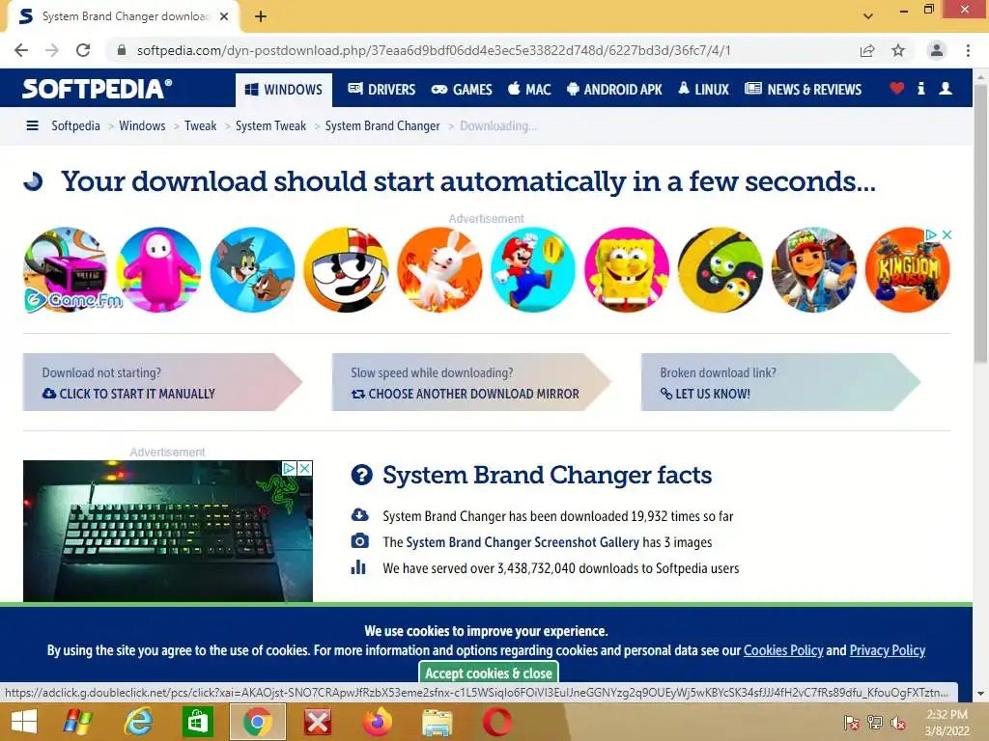Open the green Store icon on taskbar
This screenshot has height=741, width=989.
197,722
